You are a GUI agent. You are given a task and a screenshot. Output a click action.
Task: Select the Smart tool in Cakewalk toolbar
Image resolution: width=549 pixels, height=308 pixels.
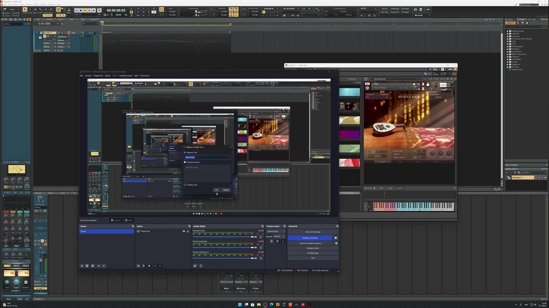tap(25, 9)
